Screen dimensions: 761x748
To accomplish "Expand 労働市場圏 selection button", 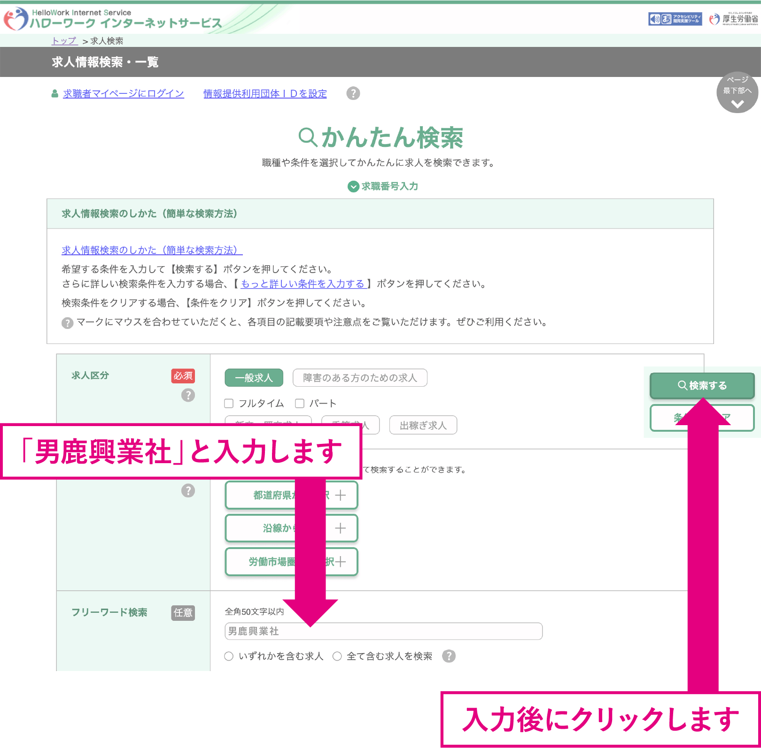I will (x=292, y=561).
